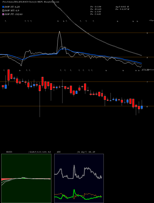154x203 pixels.
Task: Select the 'DOW PT: 152.65' legend label
Action: [x=13, y=14]
